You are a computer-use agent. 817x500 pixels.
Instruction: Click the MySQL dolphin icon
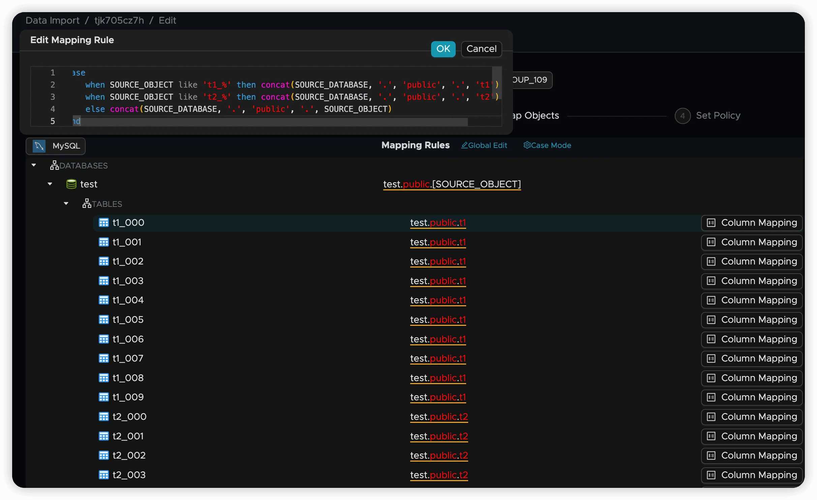pos(39,146)
